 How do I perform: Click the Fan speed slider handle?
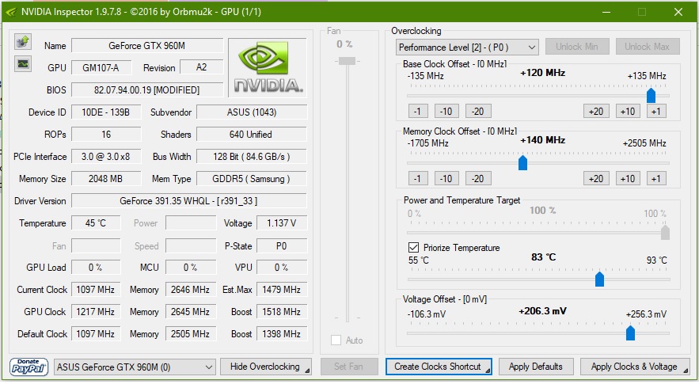click(347, 61)
